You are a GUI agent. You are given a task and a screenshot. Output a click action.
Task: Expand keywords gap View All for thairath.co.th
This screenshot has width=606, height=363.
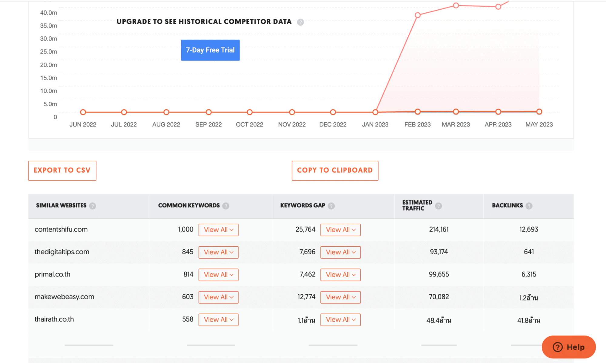point(340,319)
